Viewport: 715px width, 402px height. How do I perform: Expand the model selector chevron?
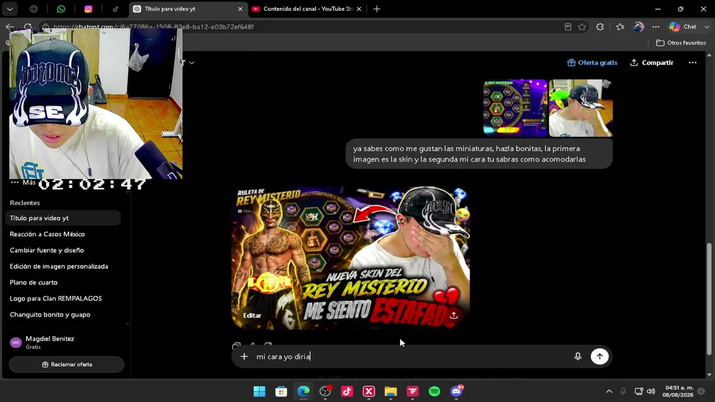(192, 63)
